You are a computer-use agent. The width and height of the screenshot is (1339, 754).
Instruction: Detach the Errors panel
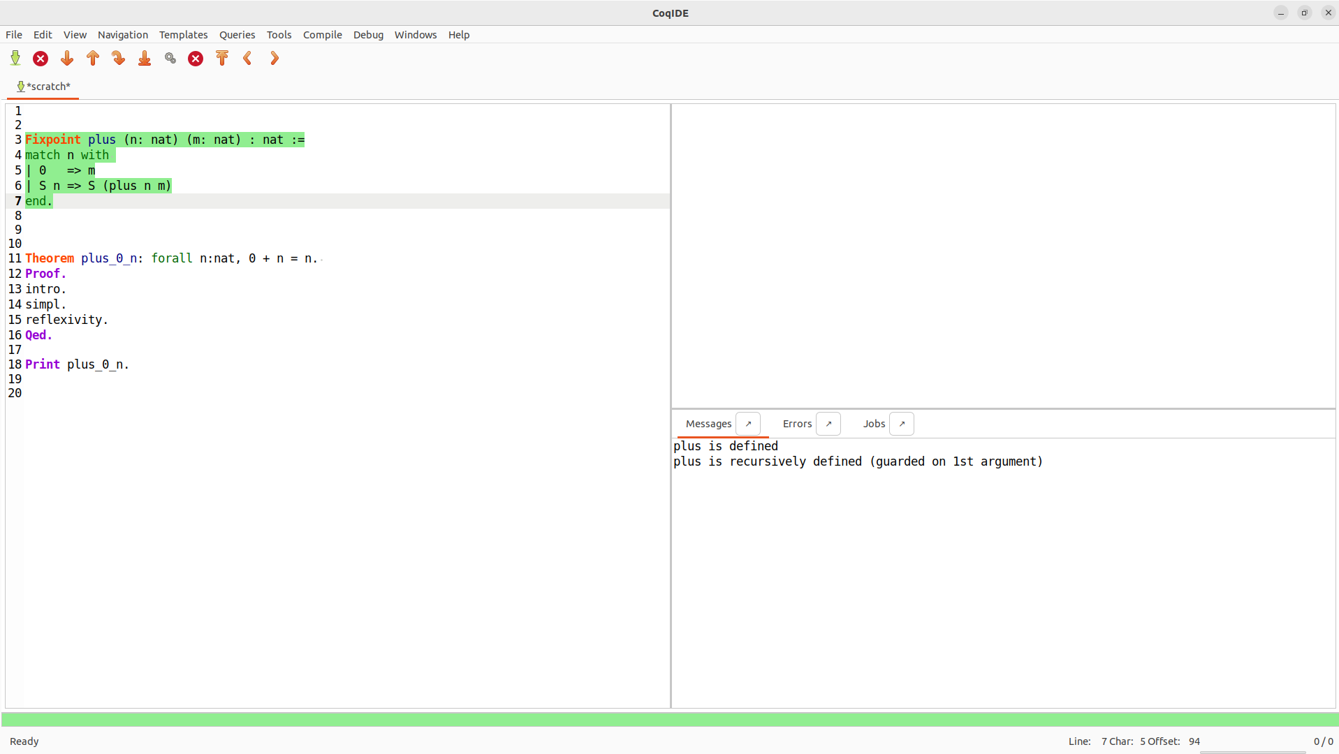coord(828,424)
